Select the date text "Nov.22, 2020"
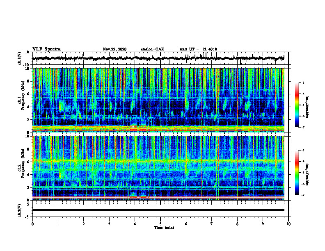 point(114,49)
